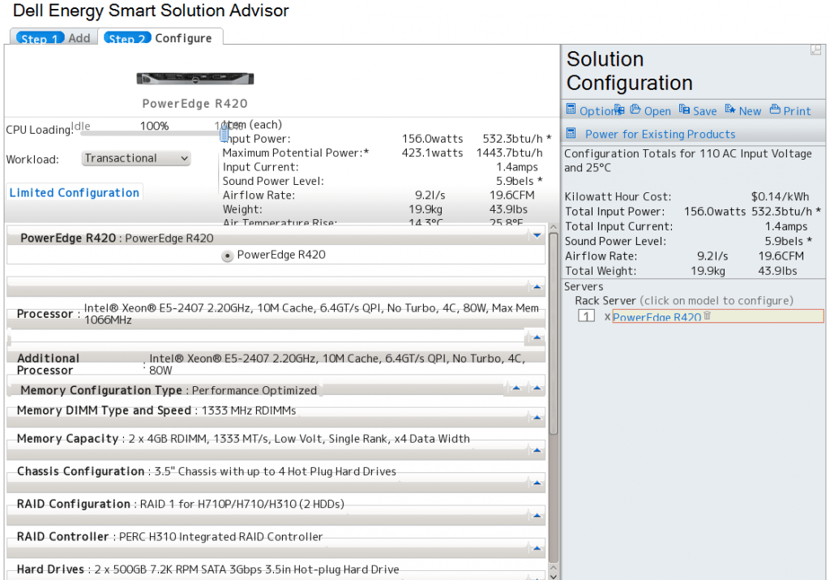Image resolution: width=830 pixels, height=580 pixels.
Task: Click the configuration list scrollbar thumb
Action: 553,333
